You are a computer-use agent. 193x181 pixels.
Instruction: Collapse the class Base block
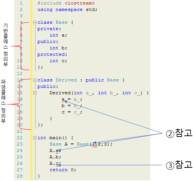[35, 23]
